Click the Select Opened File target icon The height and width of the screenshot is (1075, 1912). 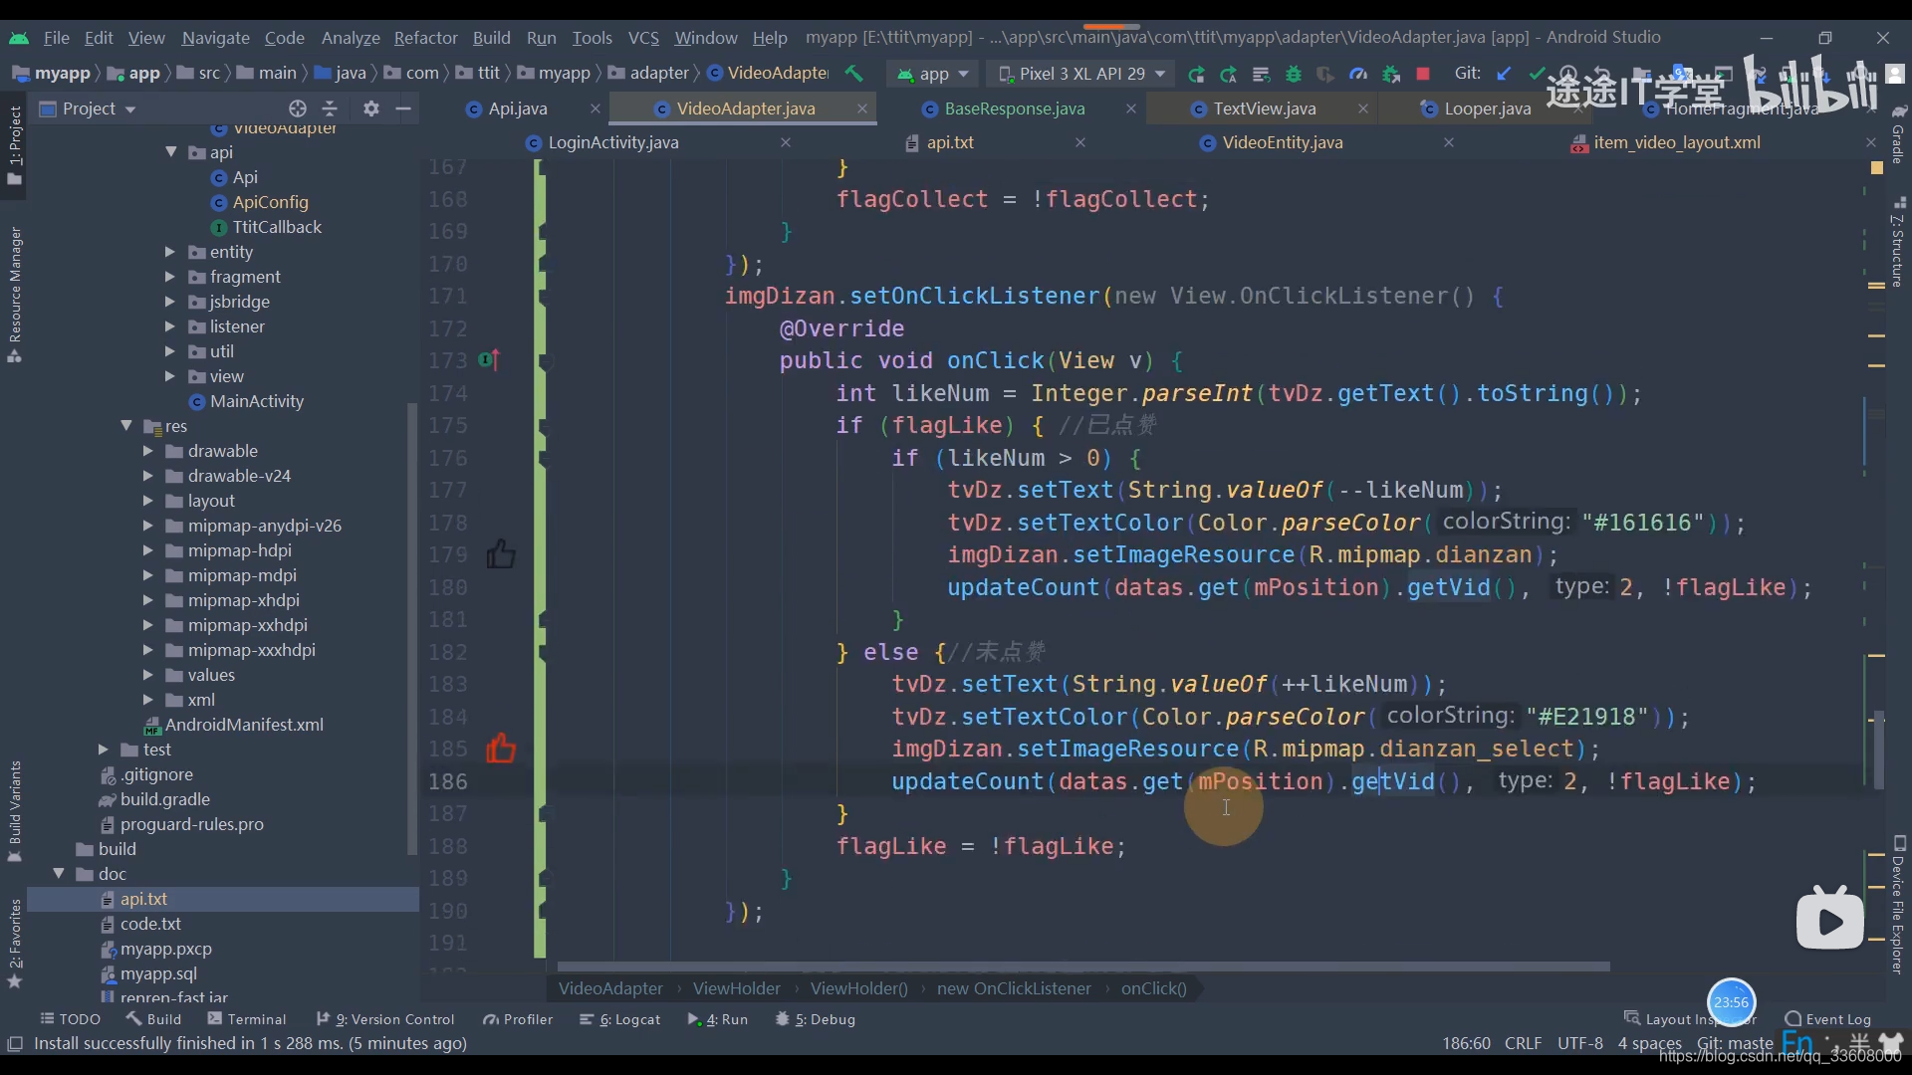297,108
